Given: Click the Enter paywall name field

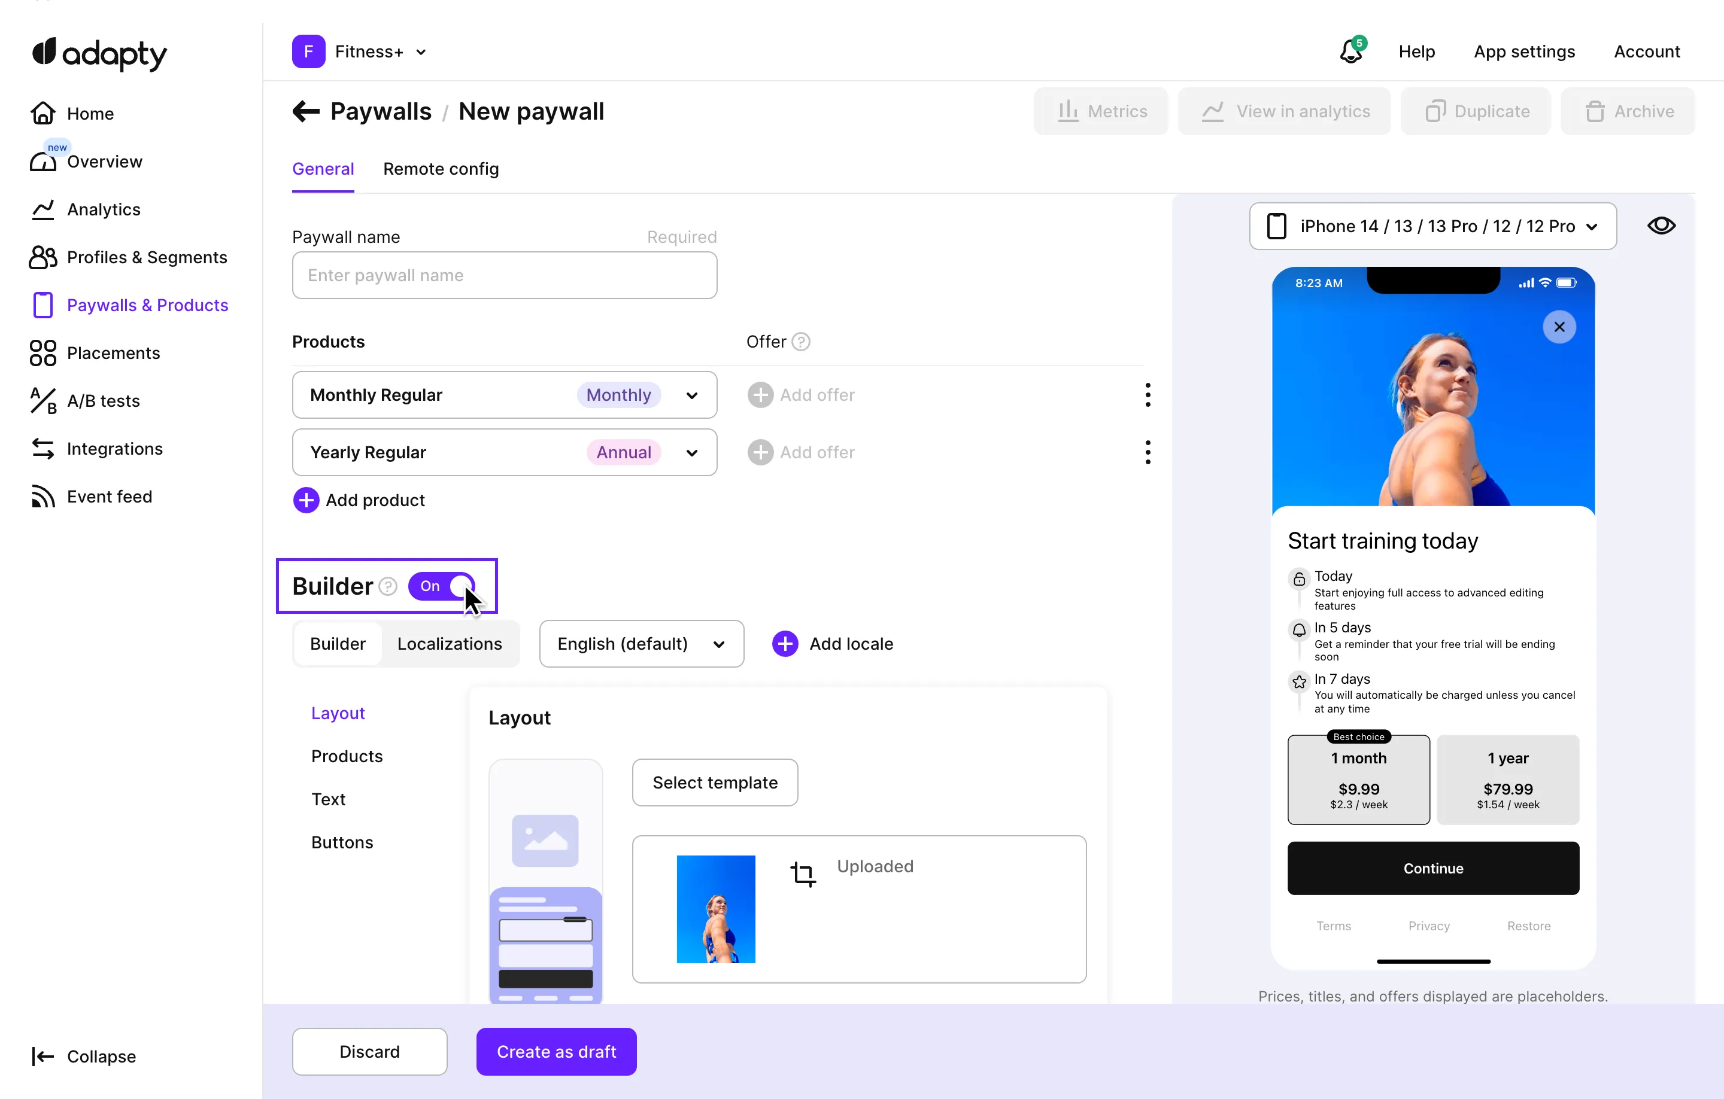Looking at the screenshot, I should (x=505, y=275).
